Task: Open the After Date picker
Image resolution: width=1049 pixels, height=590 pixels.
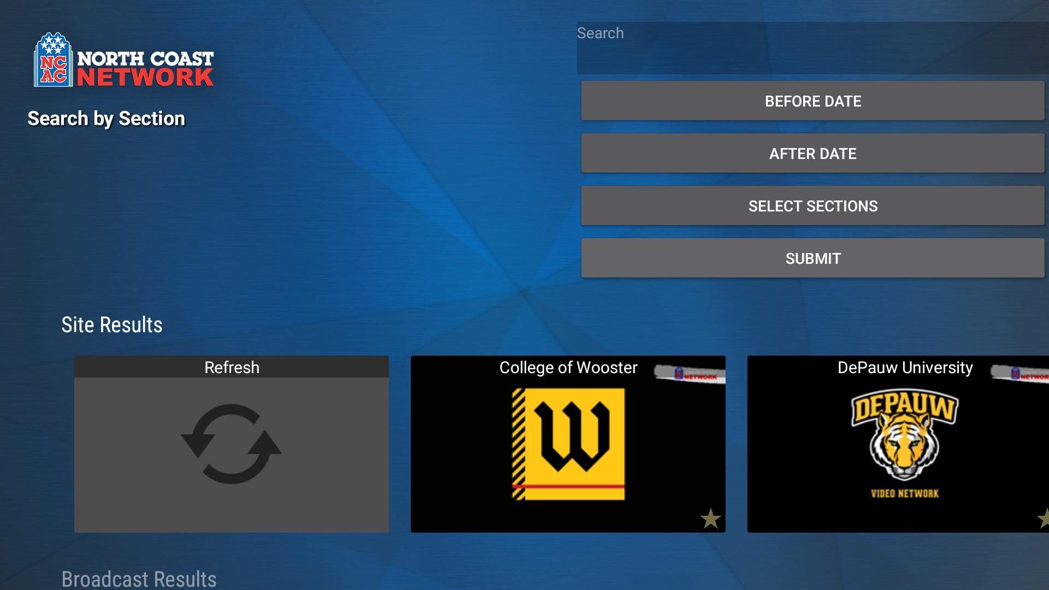Action: pos(812,154)
